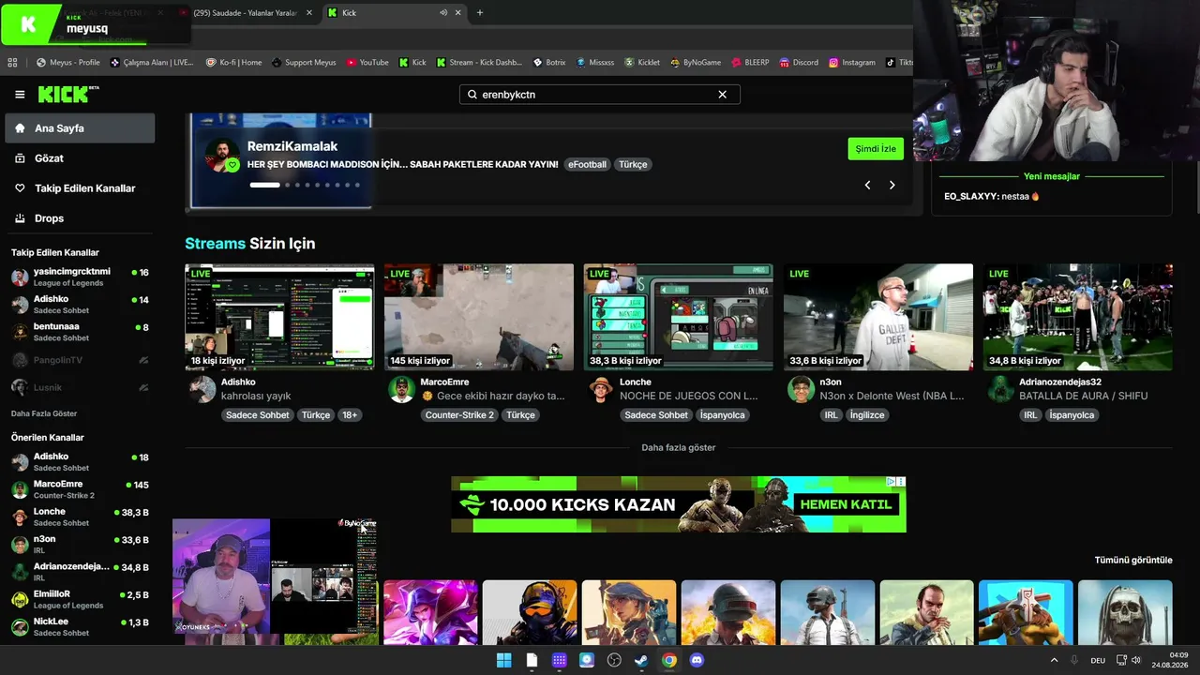This screenshot has height=675, width=1200.
Task: Open the volume control in the system tray
Action: tap(1136, 660)
